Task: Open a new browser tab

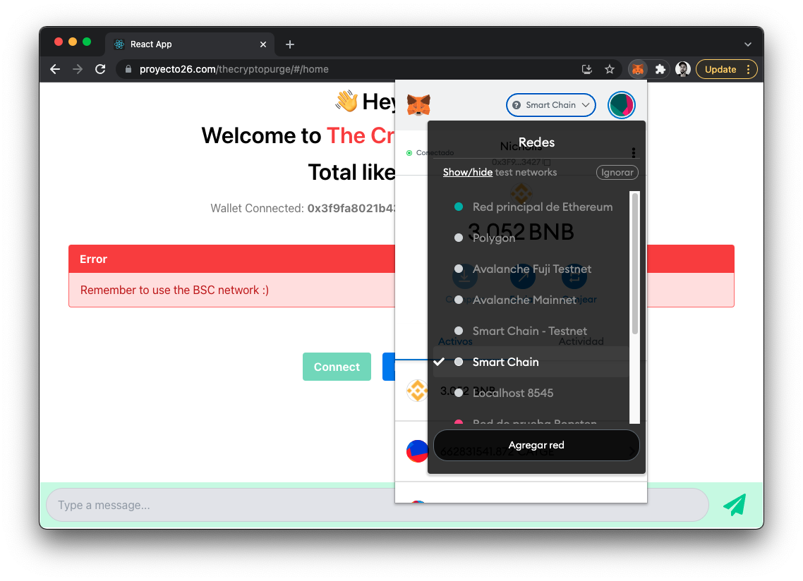Action: tap(290, 44)
